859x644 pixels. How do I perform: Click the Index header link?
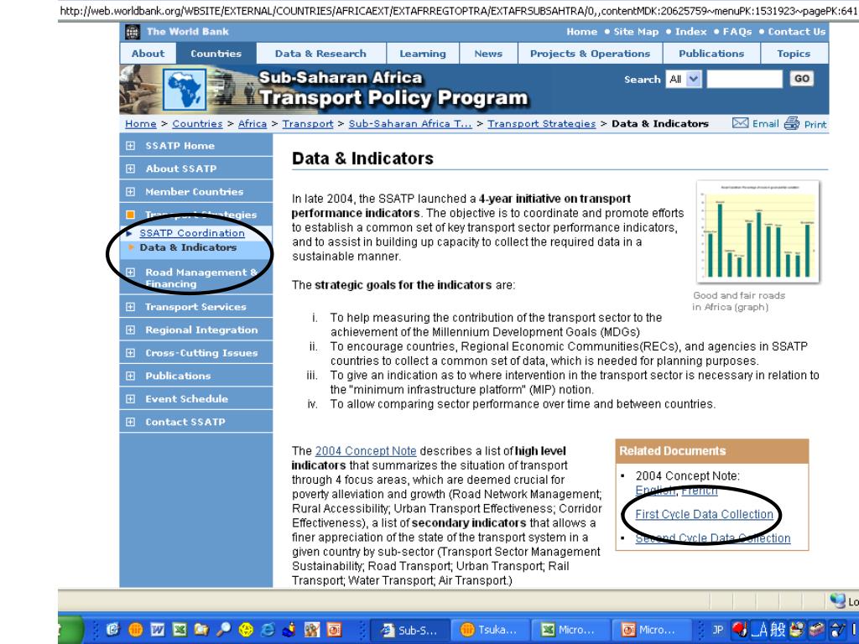(x=691, y=32)
